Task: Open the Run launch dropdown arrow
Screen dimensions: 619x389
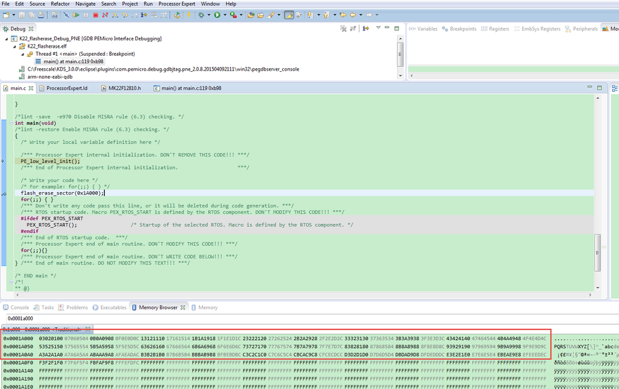Action: [x=225, y=15]
